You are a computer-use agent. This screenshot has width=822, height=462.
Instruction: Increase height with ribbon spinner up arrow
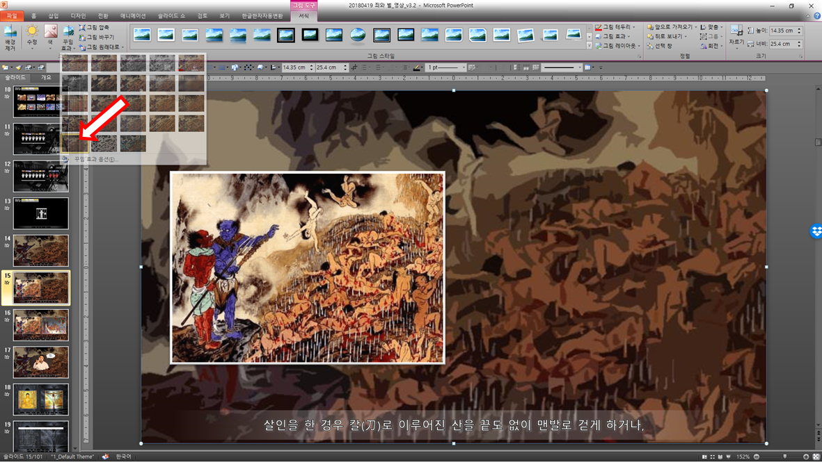(800, 28)
